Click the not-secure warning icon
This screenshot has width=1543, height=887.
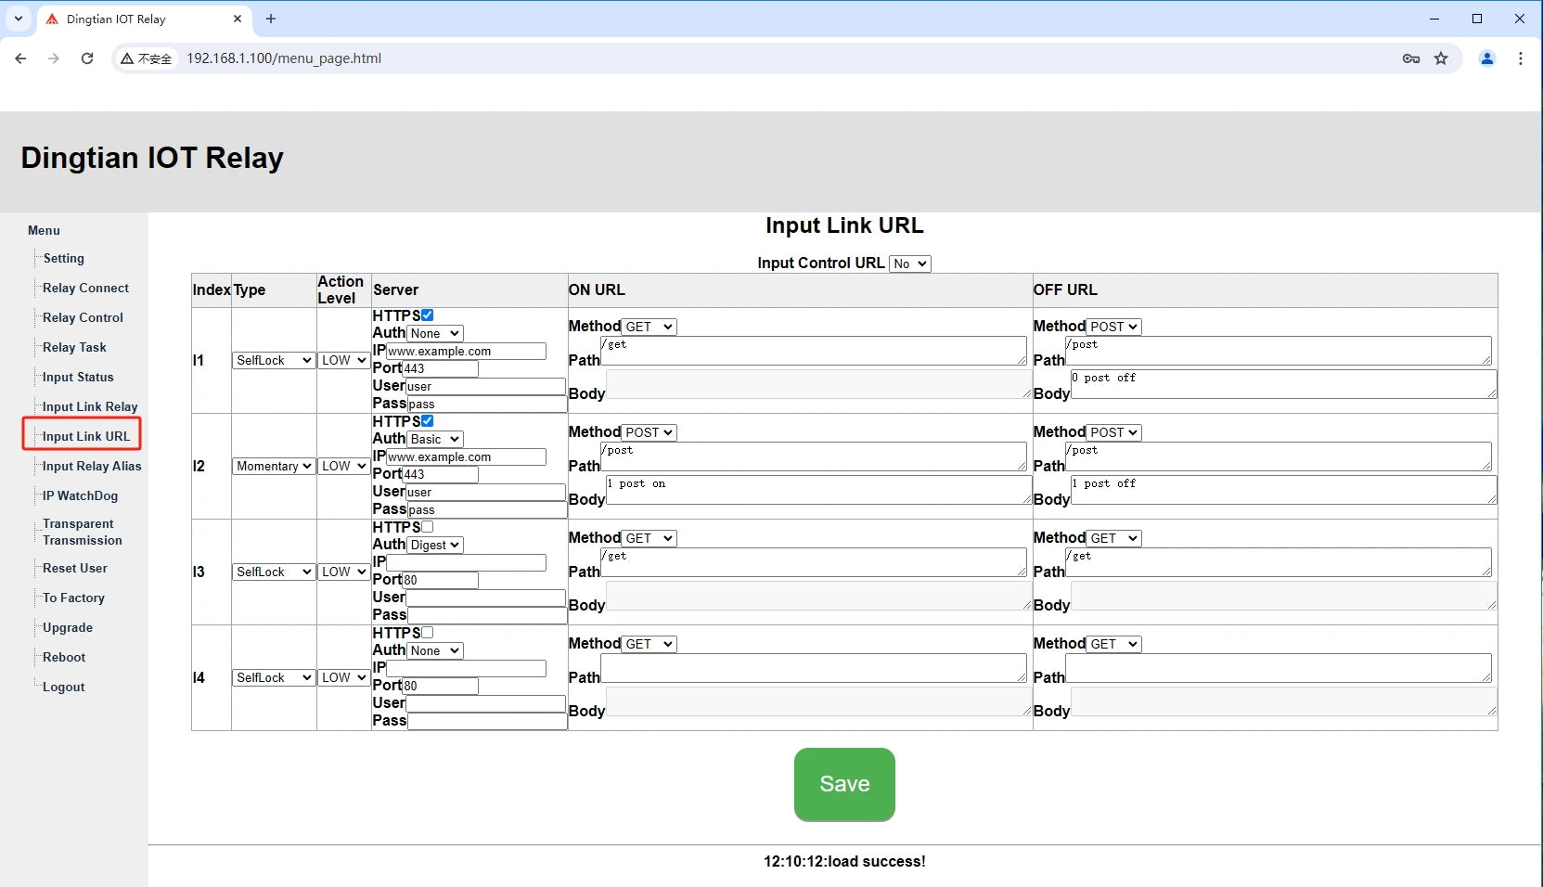(x=128, y=58)
